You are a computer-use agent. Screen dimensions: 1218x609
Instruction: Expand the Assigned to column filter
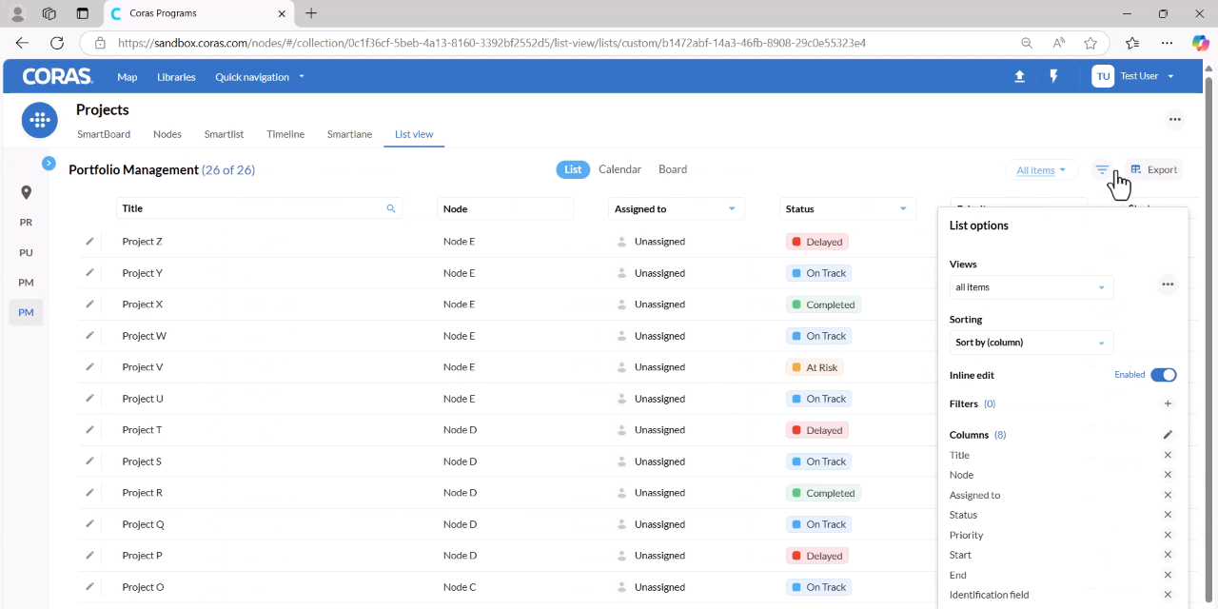[x=731, y=208]
